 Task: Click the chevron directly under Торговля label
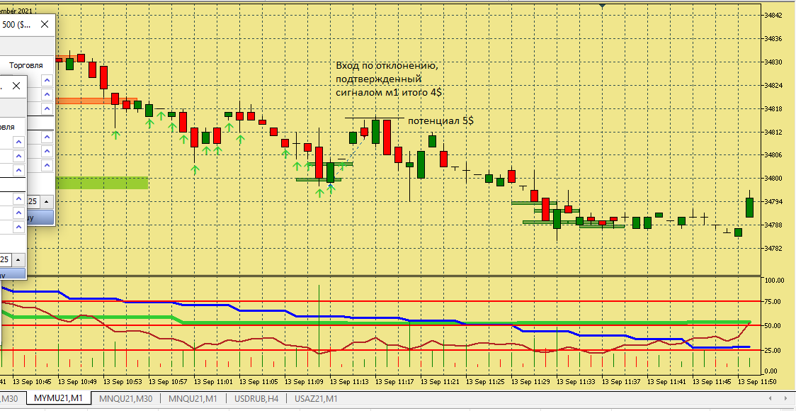point(47,80)
